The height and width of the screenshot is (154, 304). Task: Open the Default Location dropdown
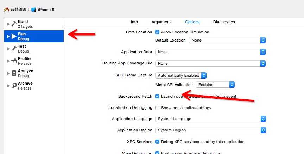(227, 40)
